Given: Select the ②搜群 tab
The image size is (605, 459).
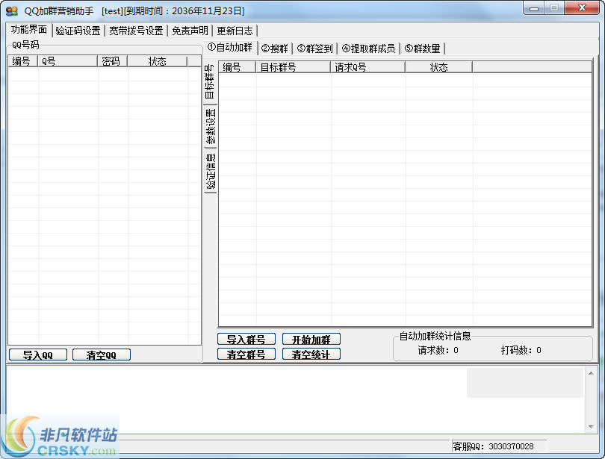Looking at the screenshot, I should tap(275, 49).
